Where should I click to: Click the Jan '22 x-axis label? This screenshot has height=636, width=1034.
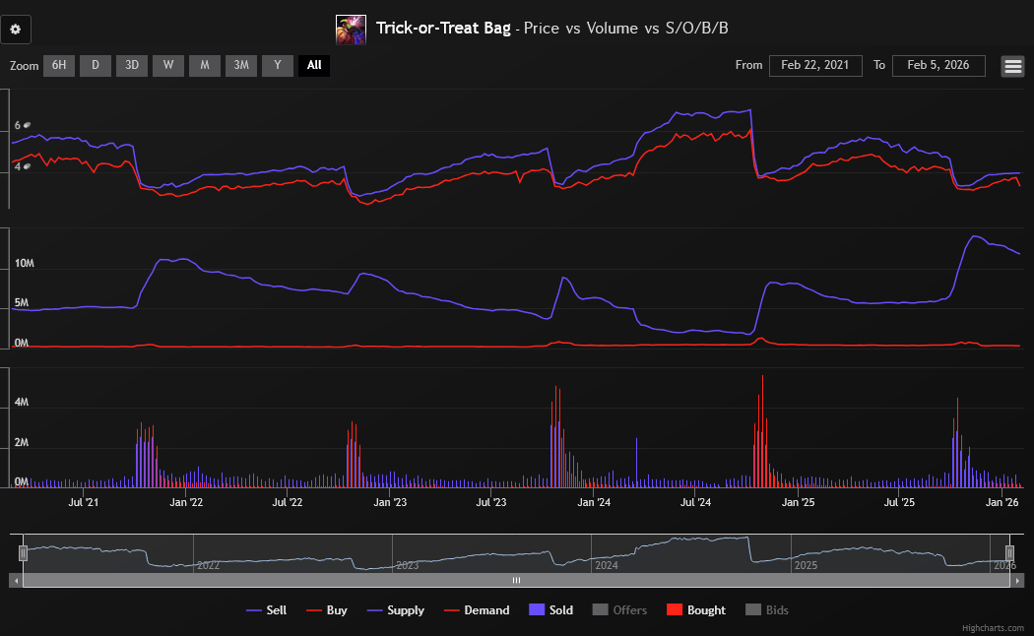186,502
